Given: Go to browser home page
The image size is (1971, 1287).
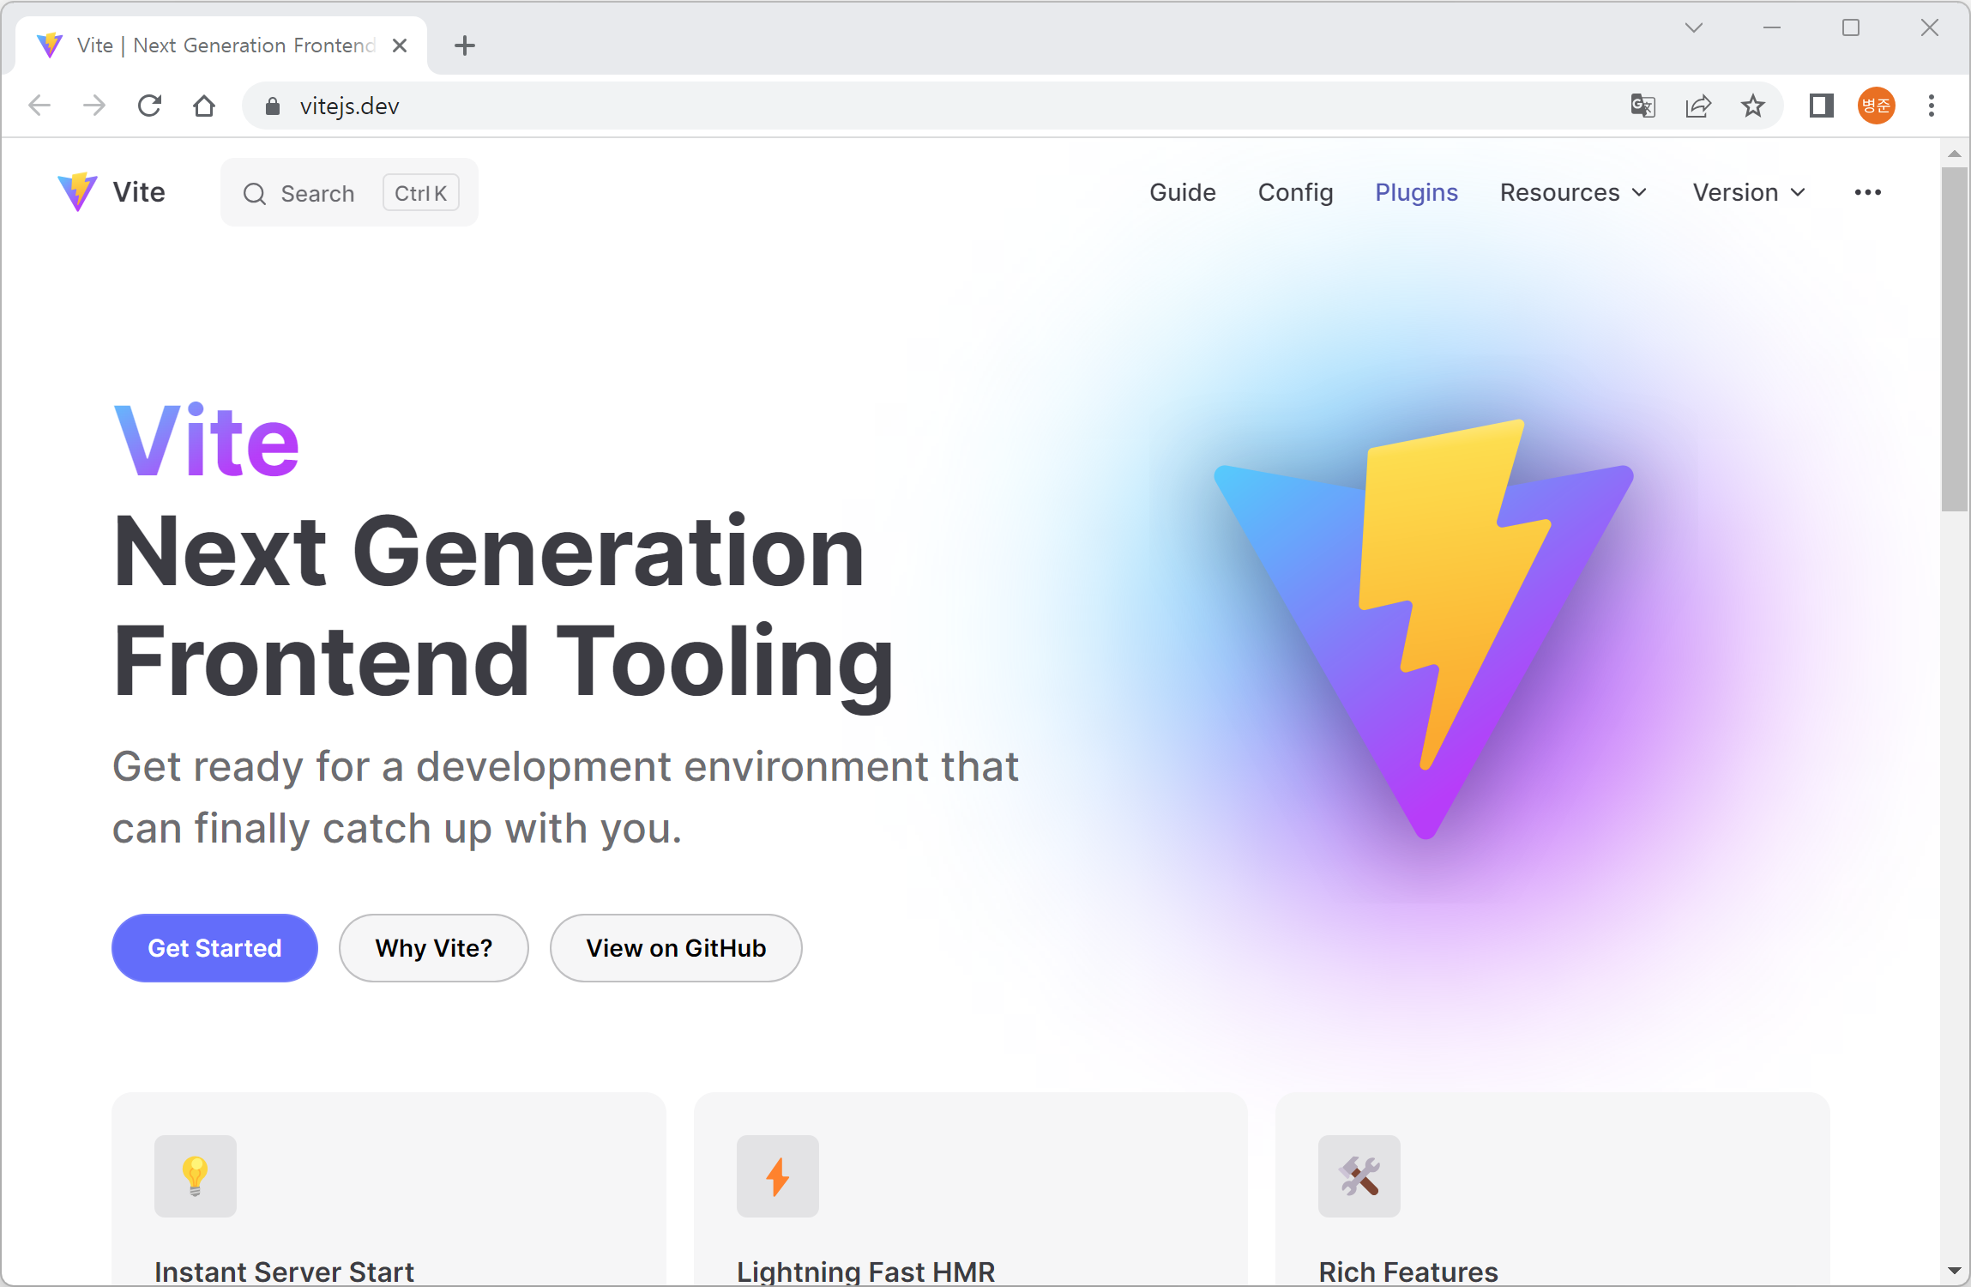Looking at the screenshot, I should pyautogui.click(x=204, y=106).
